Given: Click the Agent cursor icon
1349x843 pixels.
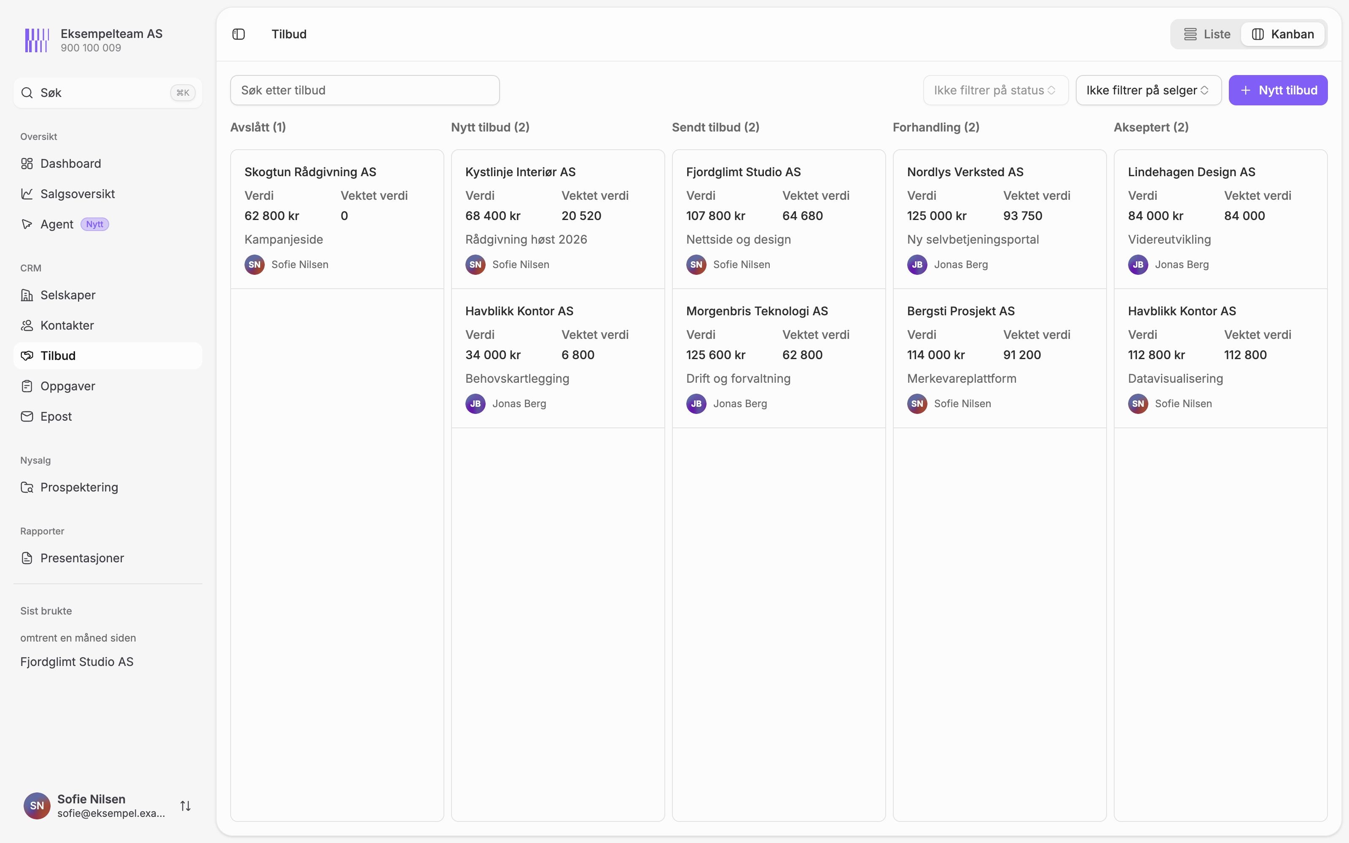Looking at the screenshot, I should 27,224.
